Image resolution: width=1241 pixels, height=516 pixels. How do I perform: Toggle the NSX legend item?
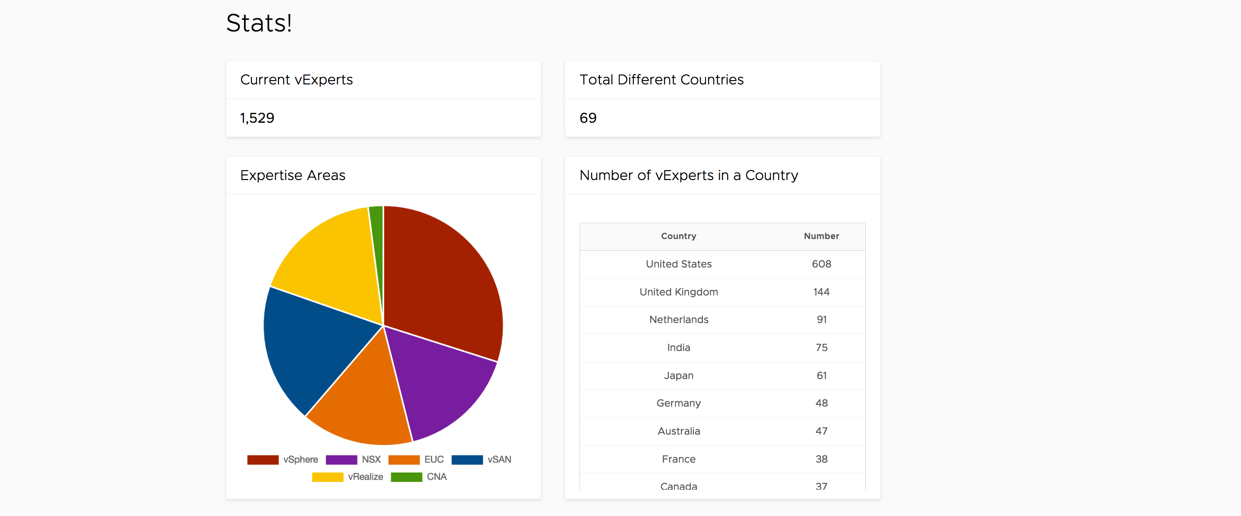point(370,460)
